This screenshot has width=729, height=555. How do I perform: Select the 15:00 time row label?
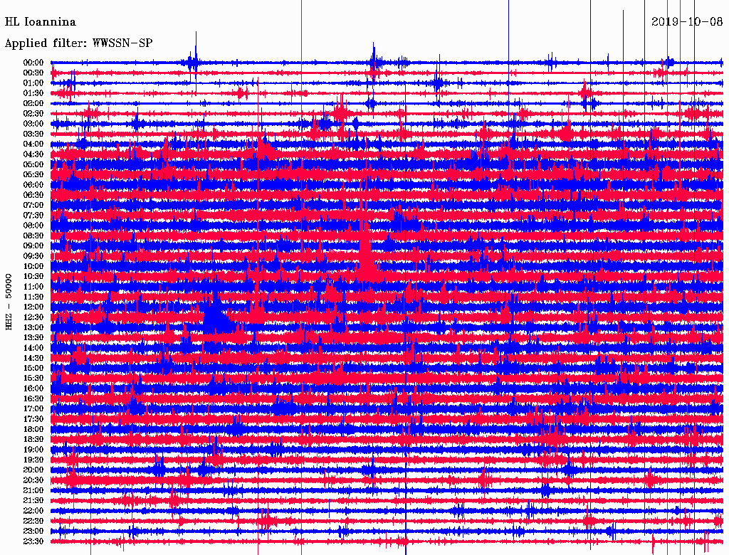33,368
